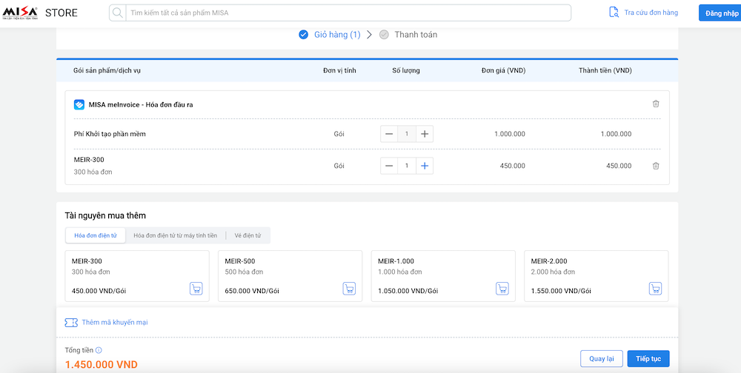Select the Hóa đơn điện tử tab
The image size is (741, 373).
coord(96,235)
